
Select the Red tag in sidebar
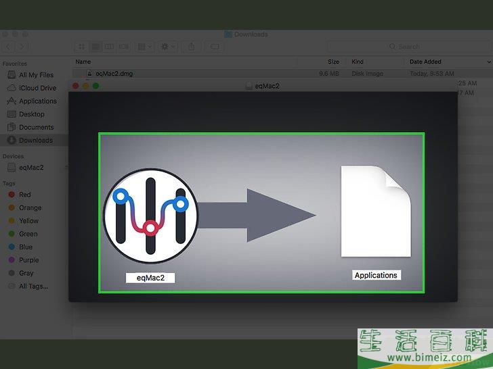[25, 195]
